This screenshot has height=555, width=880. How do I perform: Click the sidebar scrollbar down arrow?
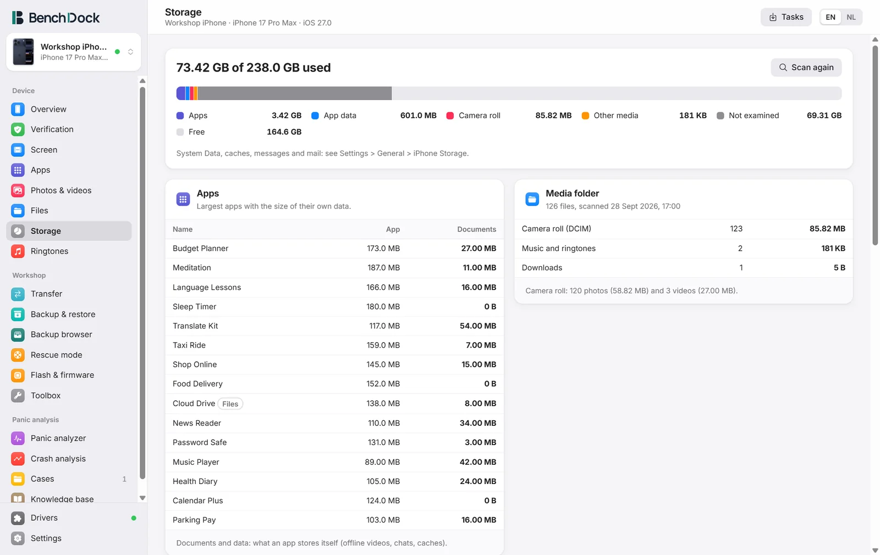142,498
